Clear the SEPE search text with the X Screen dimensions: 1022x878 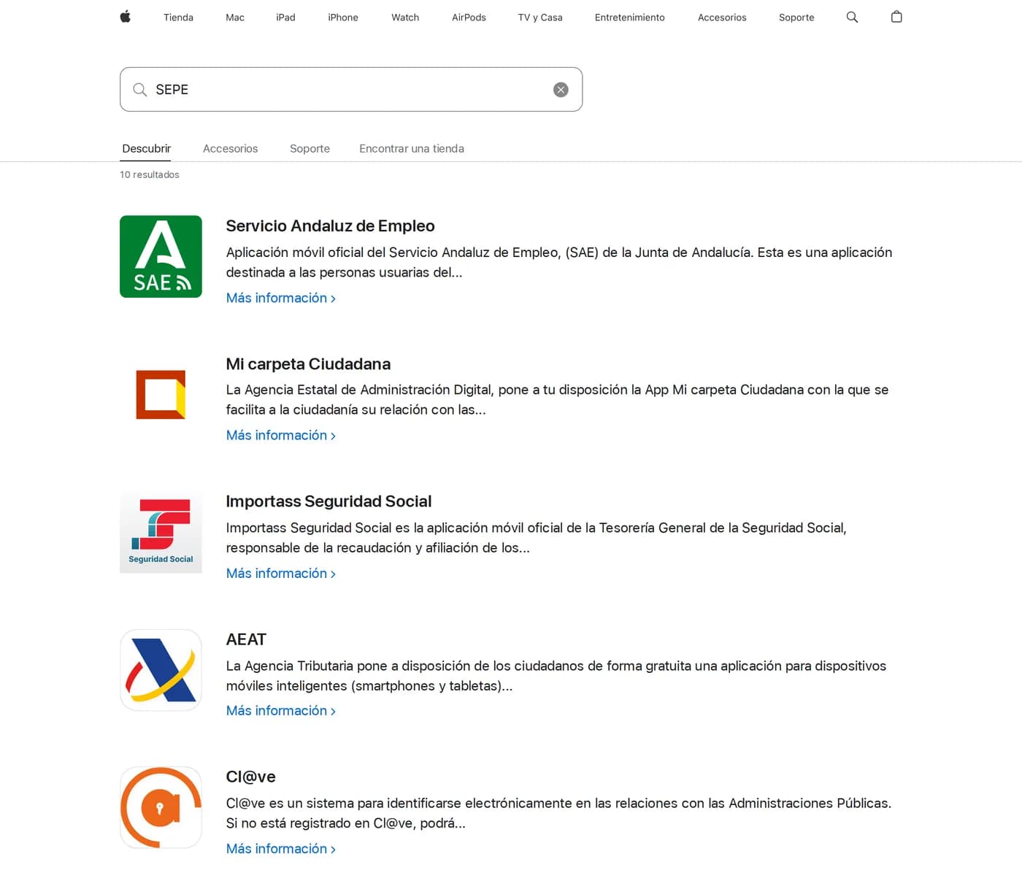click(561, 90)
